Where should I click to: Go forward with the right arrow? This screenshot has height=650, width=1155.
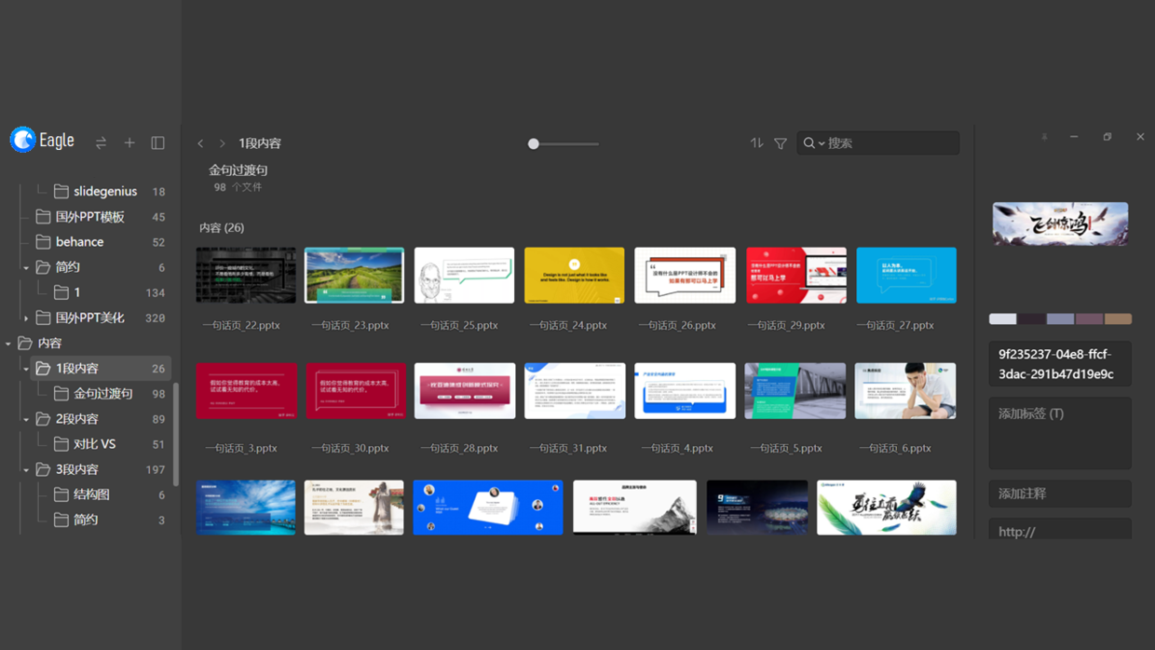222,143
